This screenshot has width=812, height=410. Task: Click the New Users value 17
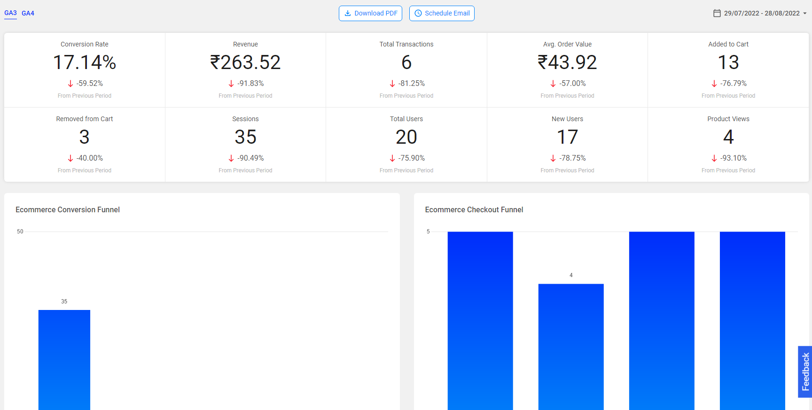[x=567, y=137]
